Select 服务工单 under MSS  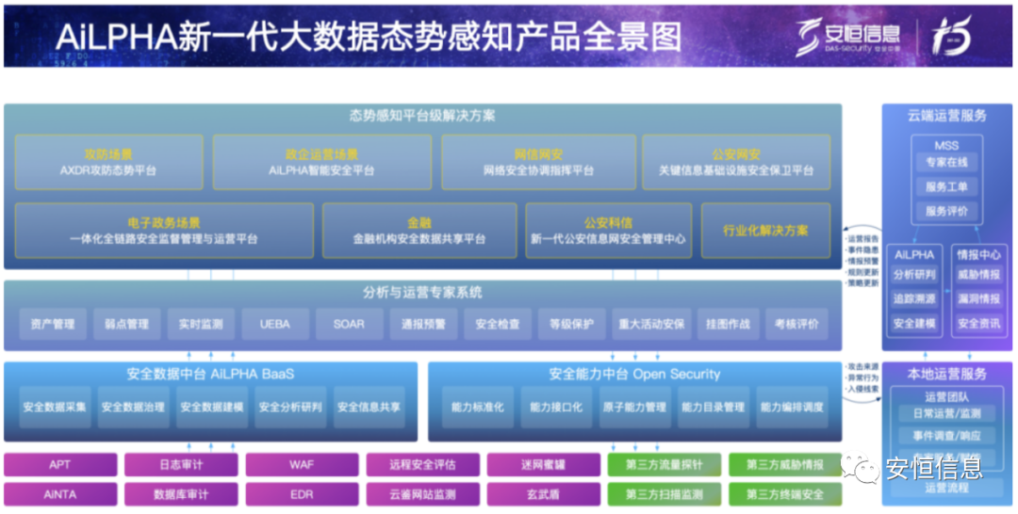946,186
